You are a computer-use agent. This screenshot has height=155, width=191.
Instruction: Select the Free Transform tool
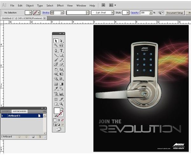pos(61,74)
